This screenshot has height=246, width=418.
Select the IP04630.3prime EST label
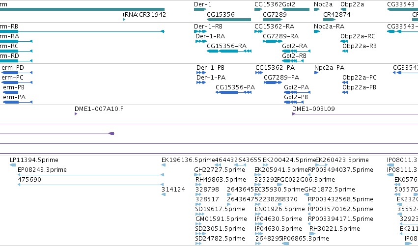(279, 229)
